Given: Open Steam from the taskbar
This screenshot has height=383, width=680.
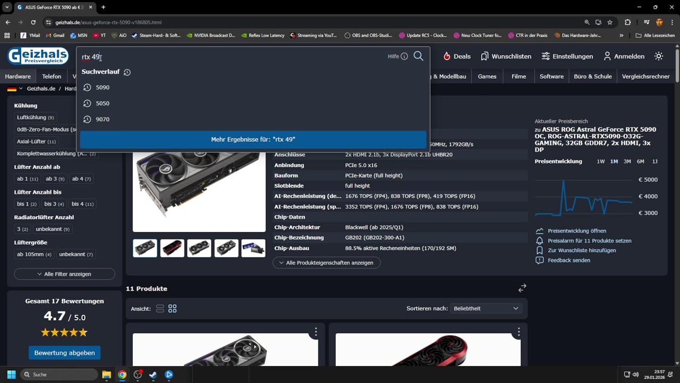Looking at the screenshot, I should (153, 374).
